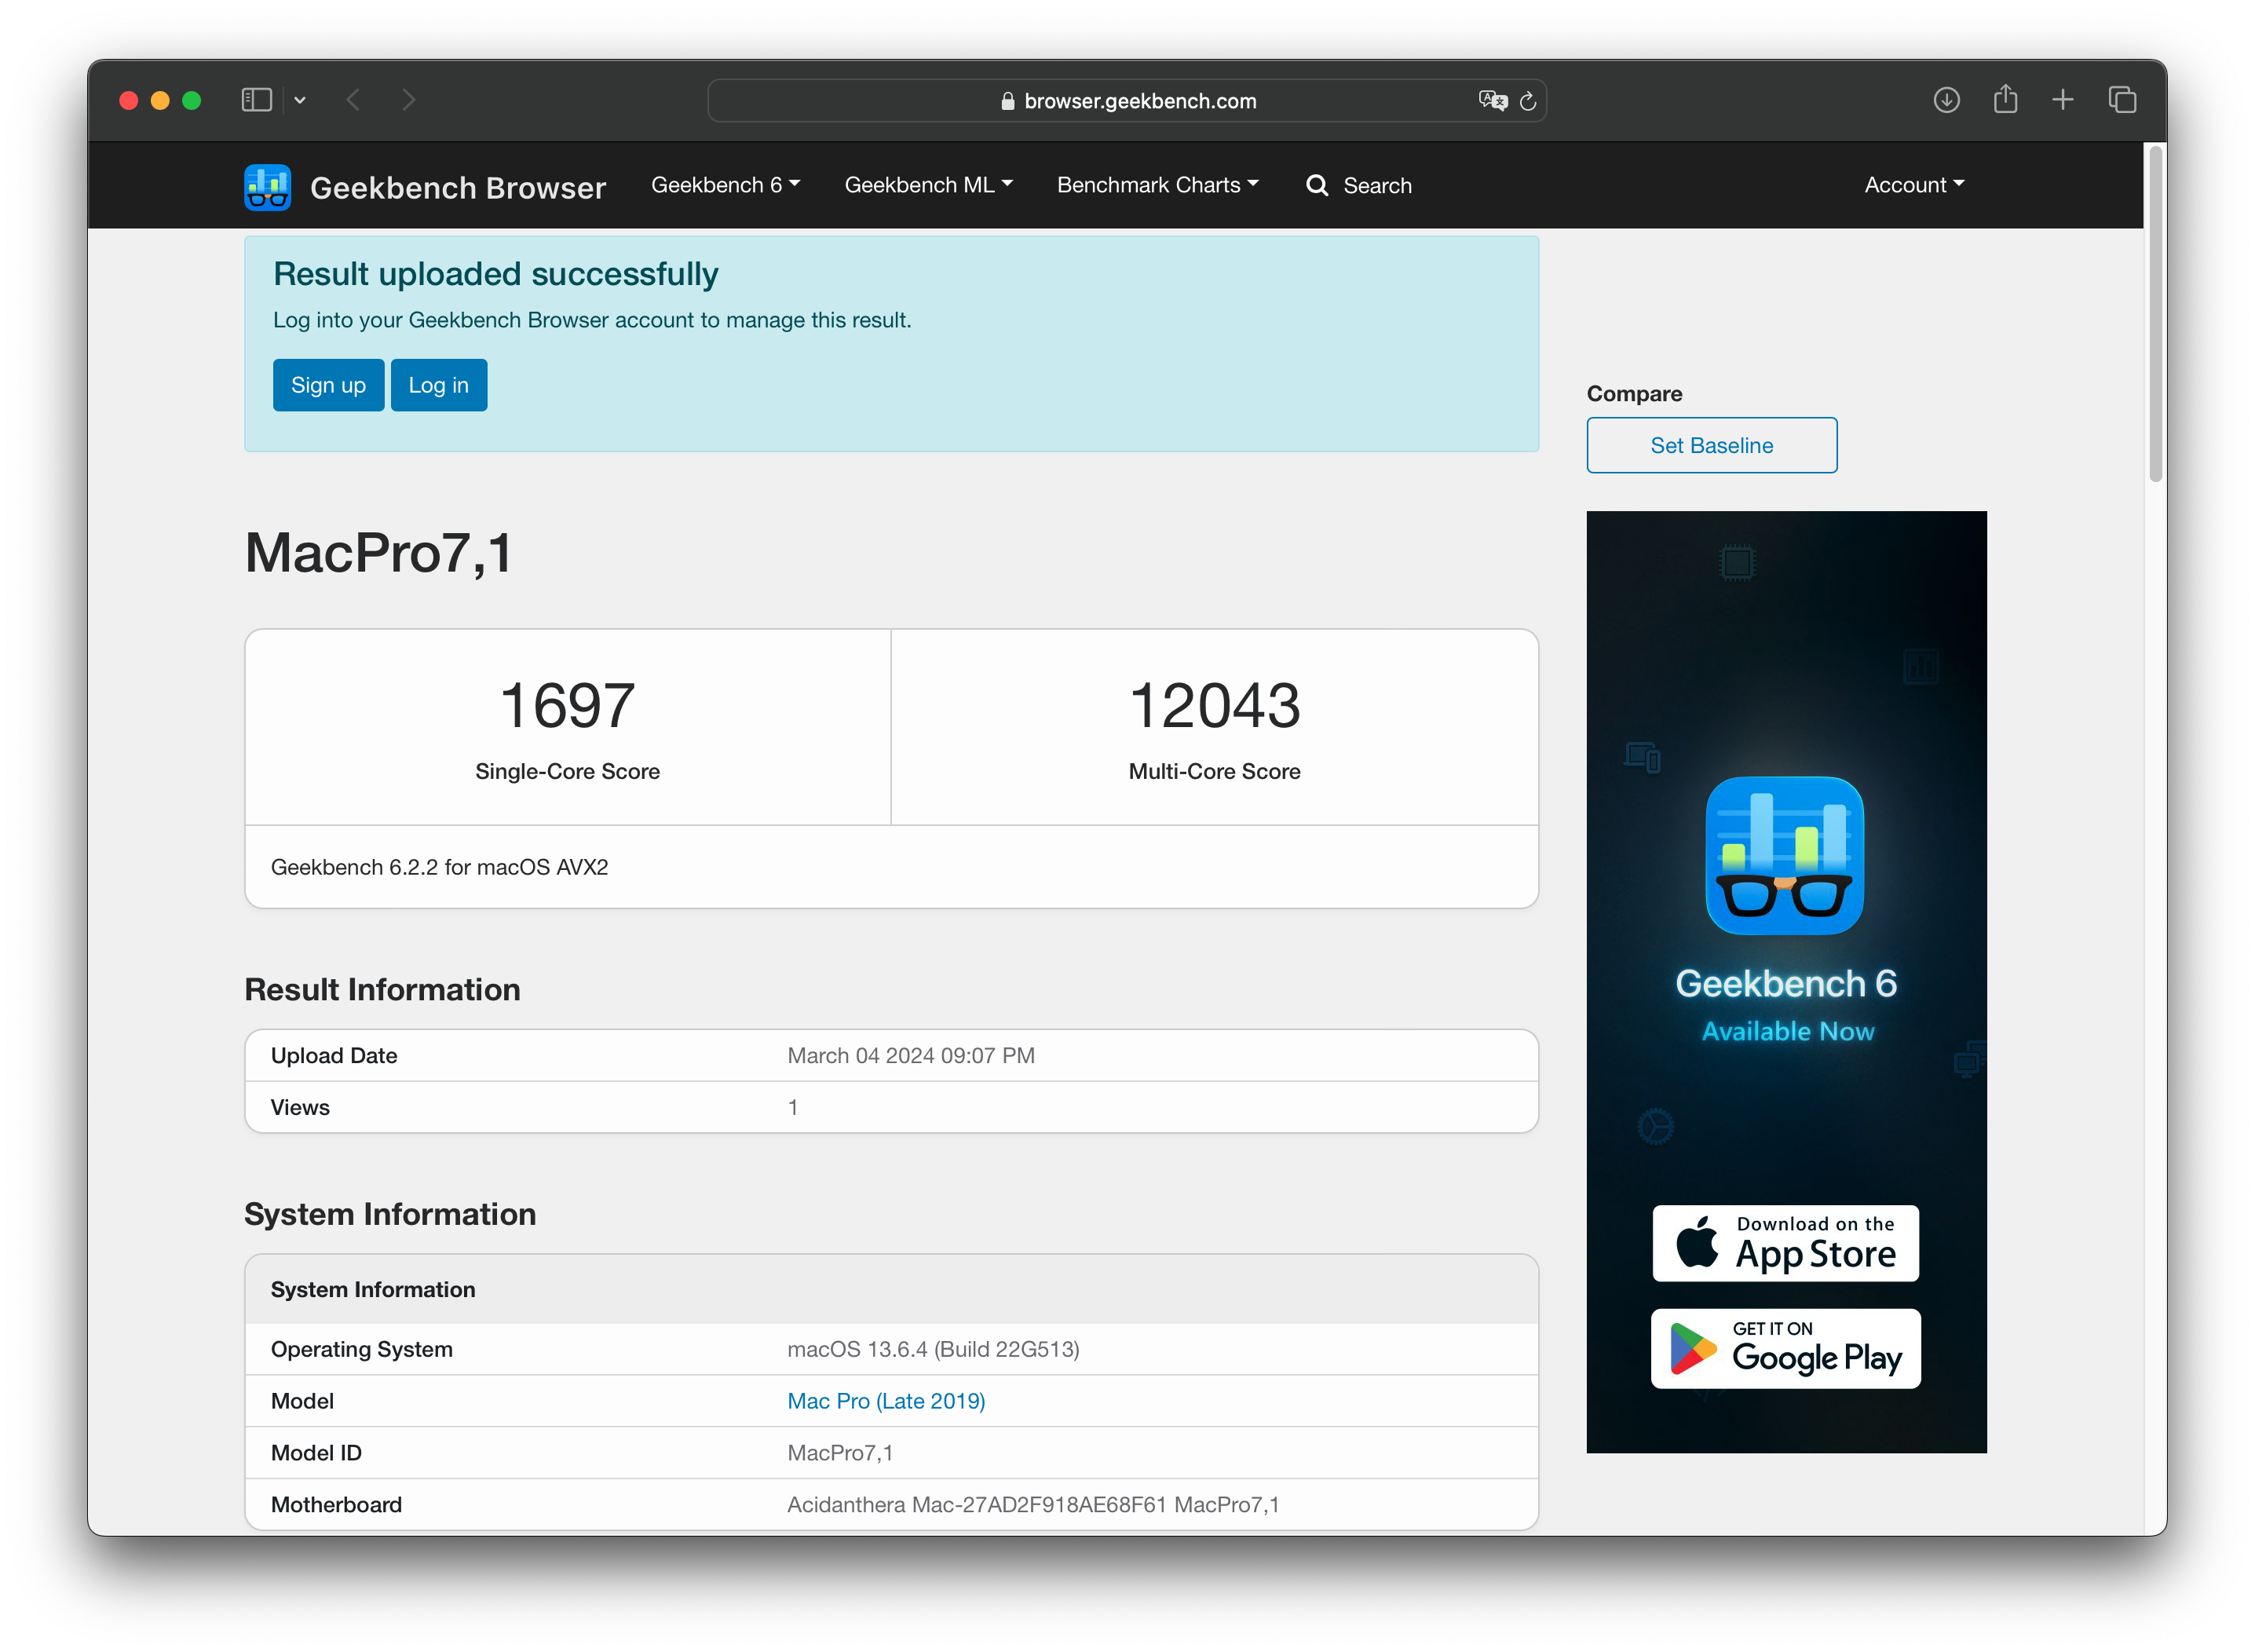Open the Safari downloads icon
Image resolution: width=2255 pixels, height=1652 pixels.
pos(1946,100)
